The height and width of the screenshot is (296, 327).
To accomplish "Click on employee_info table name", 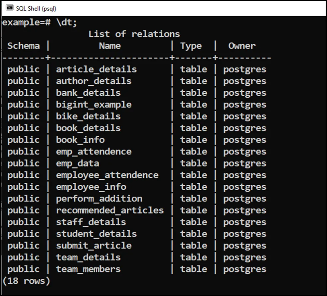I will click(91, 187).
